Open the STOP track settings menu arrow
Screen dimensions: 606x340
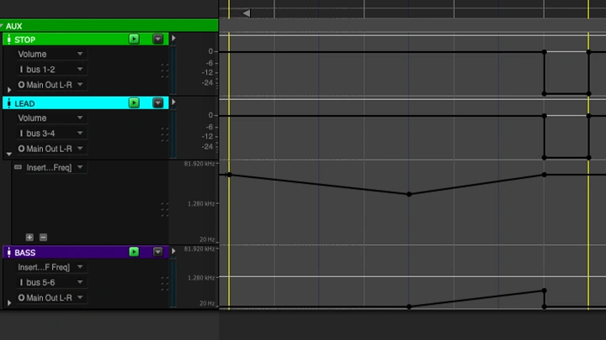[x=157, y=39]
